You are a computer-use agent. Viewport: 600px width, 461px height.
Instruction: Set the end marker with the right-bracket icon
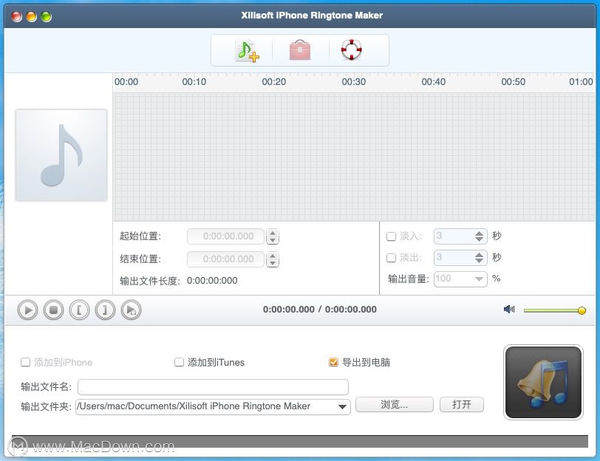(x=104, y=310)
